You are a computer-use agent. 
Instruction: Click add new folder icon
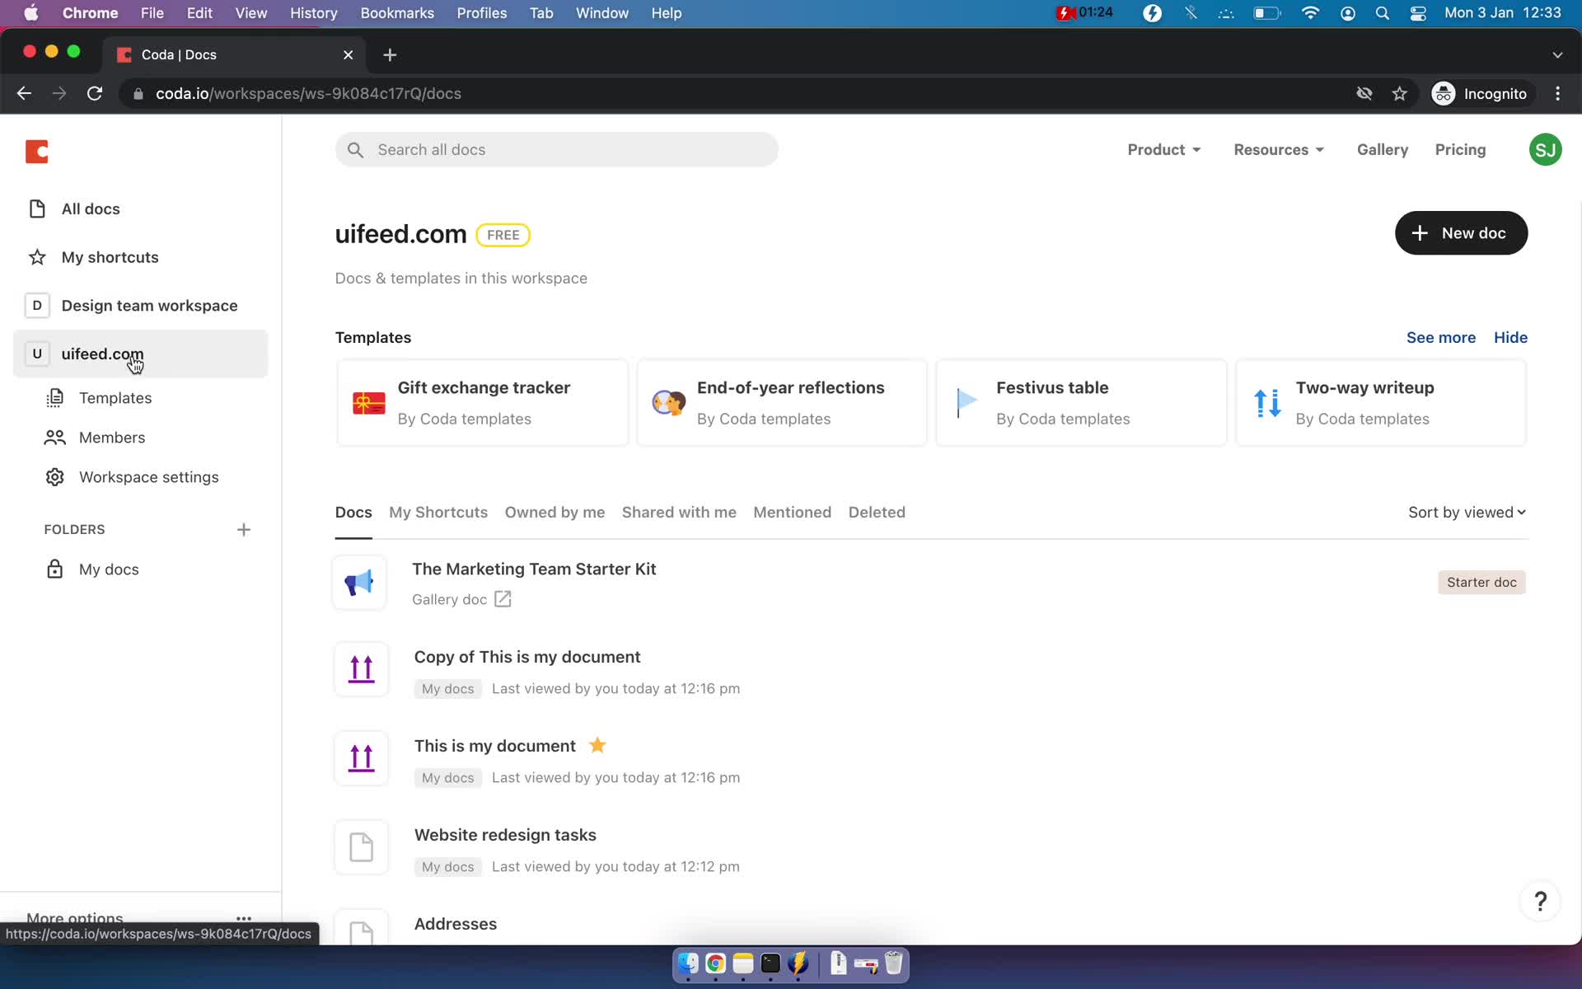pos(244,528)
